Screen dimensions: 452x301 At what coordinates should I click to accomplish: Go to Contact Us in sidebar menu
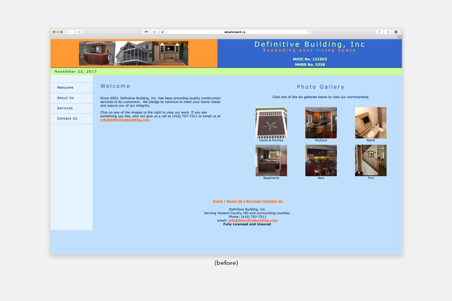point(67,119)
